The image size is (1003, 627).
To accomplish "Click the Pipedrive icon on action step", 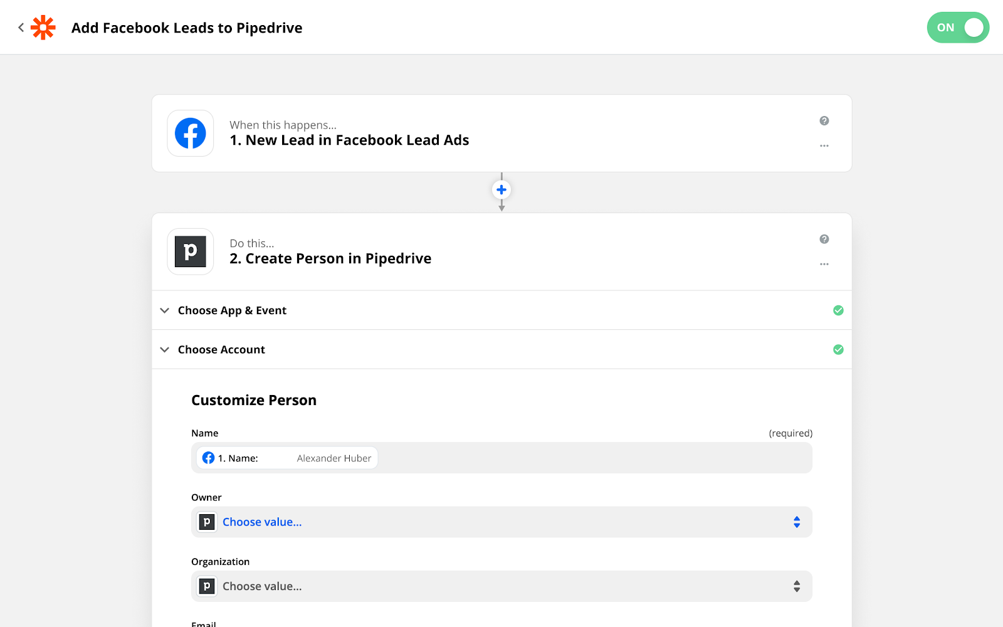I will coord(191,251).
